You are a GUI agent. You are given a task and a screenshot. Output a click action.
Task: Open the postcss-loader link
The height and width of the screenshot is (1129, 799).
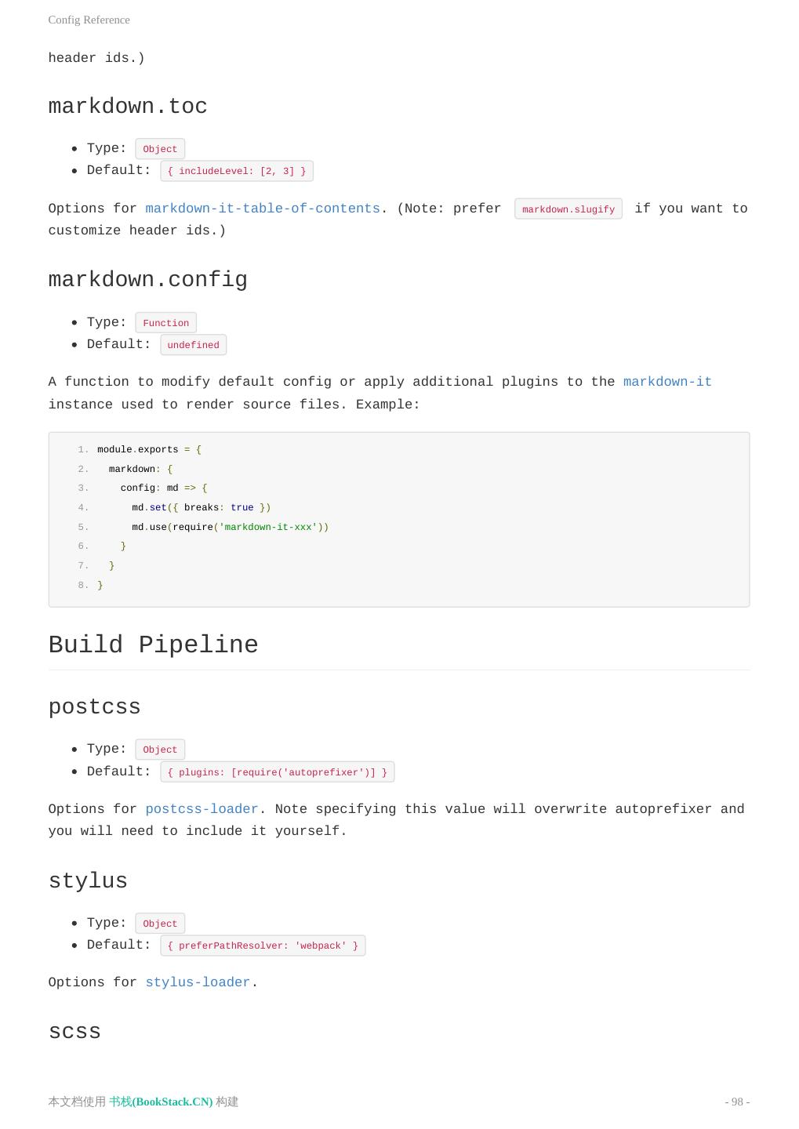(x=202, y=809)
